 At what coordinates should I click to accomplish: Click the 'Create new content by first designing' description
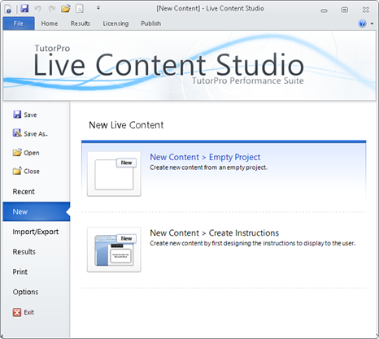click(252, 243)
